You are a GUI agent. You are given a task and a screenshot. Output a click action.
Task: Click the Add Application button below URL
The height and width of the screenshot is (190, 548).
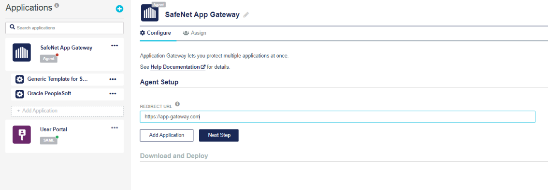167,135
